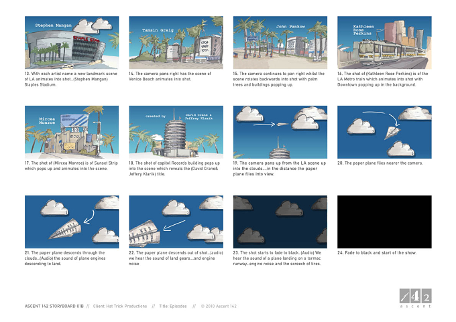Screen dimensions: 456x322
Task: Open the Venice Beach frame 14 thumbnail
Action: point(176,42)
